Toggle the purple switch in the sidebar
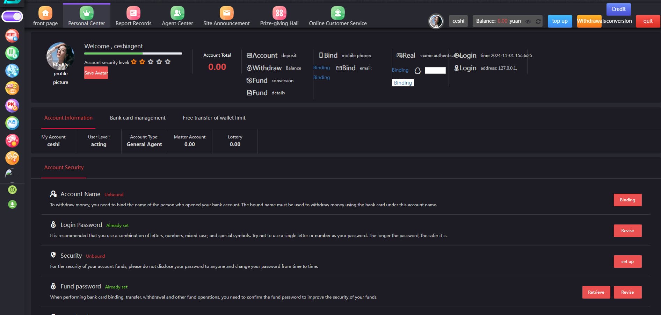The height and width of the screenshot is (315, 661). tap(12, 16)
